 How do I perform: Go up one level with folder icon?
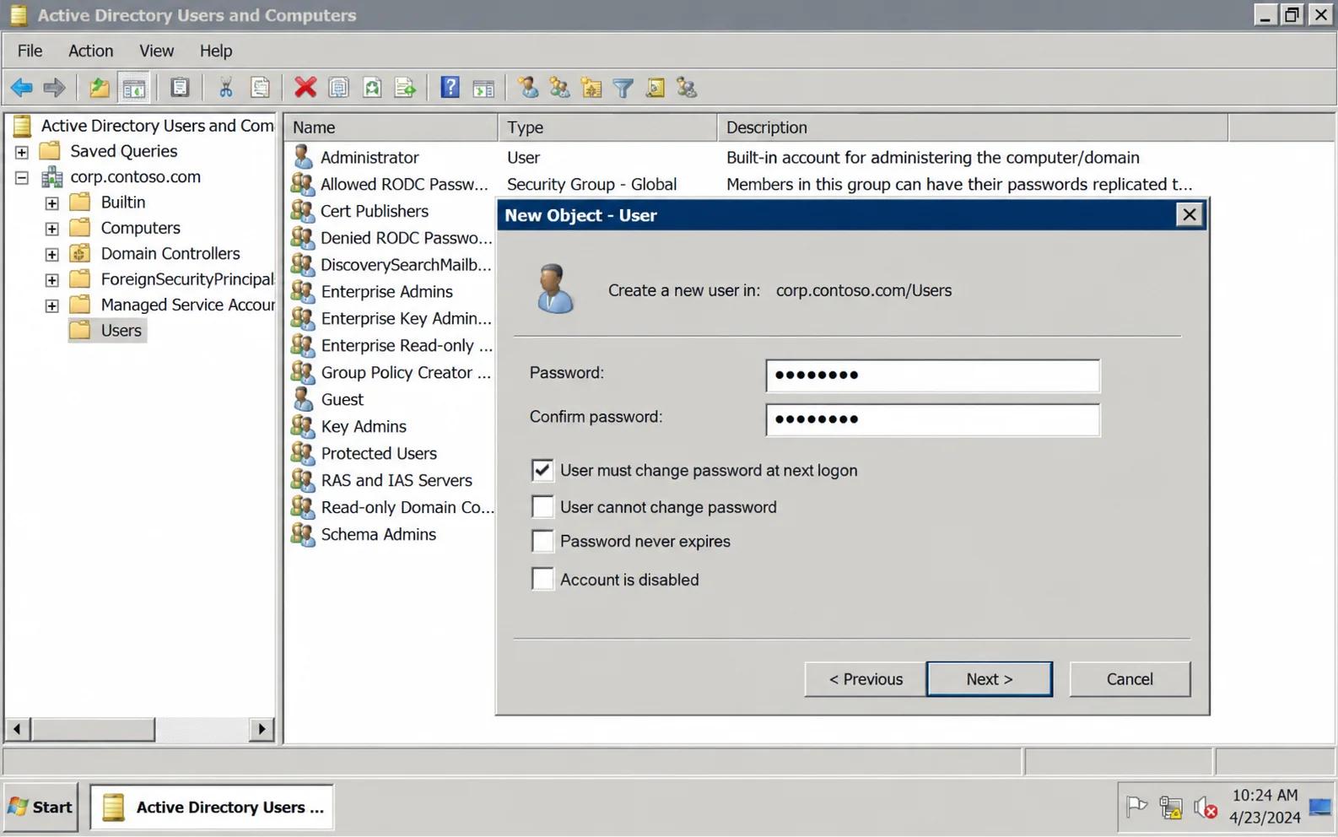99,88
